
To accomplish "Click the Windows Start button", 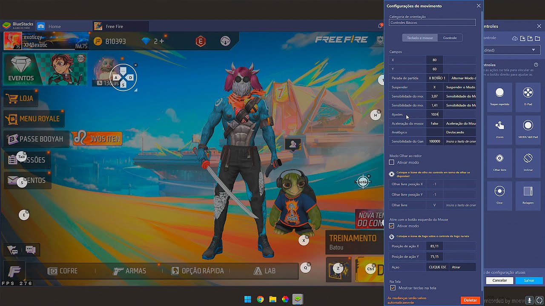I will (247, 299).
